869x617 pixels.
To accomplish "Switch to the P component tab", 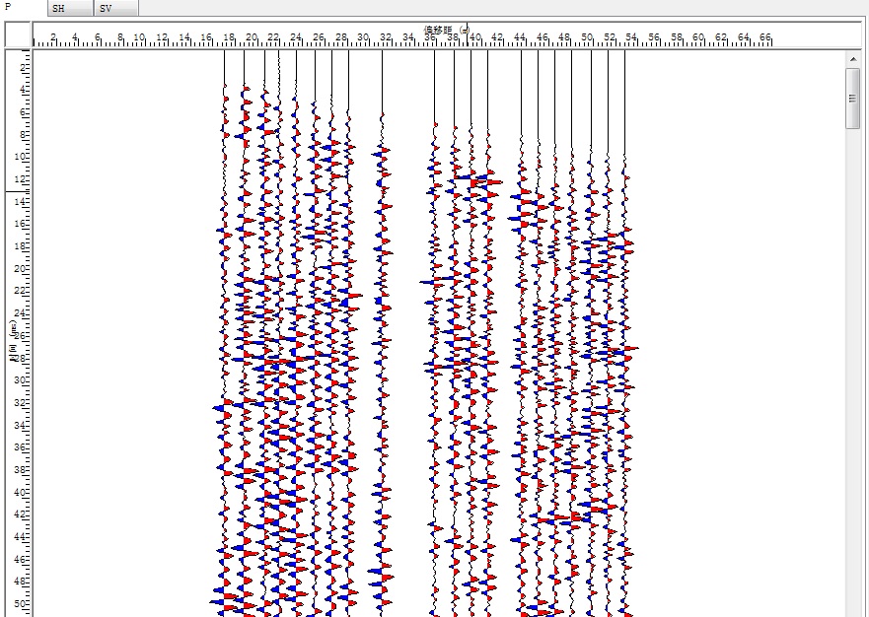I will click(x=10, y=8).
